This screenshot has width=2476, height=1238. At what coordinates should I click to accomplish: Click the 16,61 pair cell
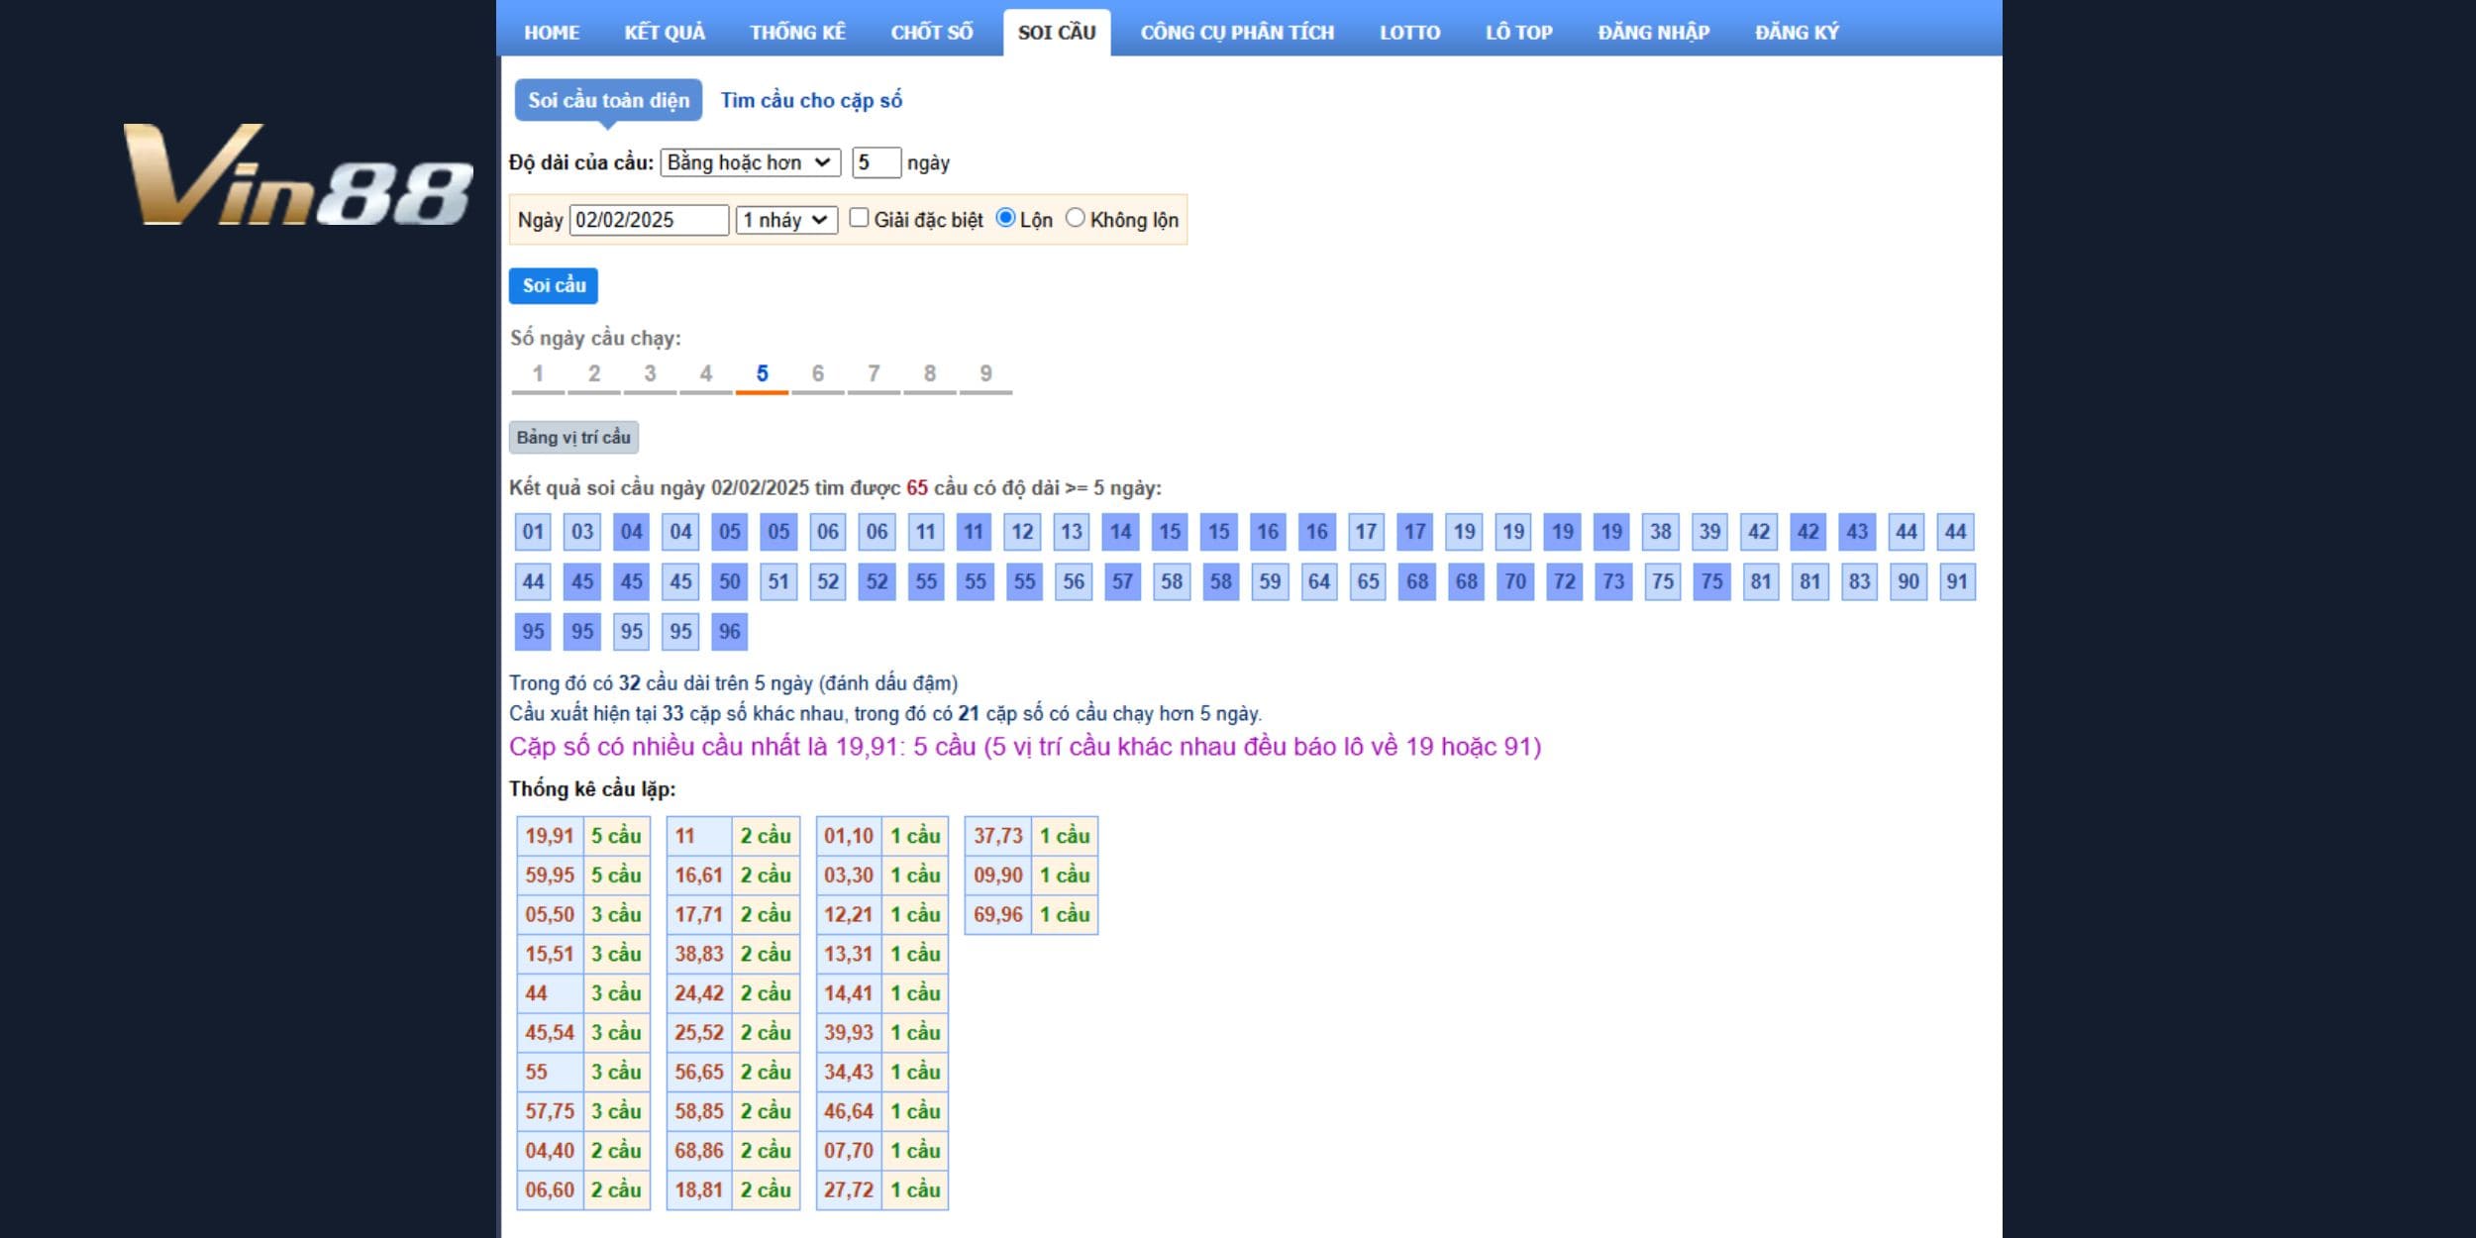click(x=699, y=876)
